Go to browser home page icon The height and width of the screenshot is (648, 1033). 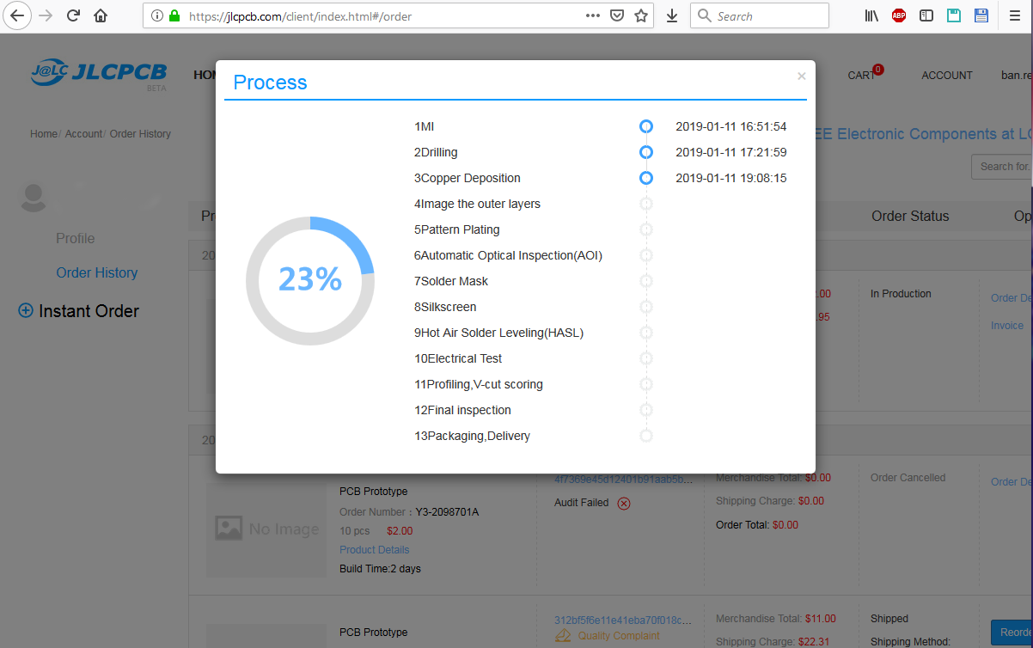(x=101, y=15)
